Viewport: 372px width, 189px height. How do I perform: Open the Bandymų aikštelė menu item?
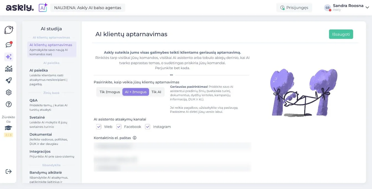(52, 177)
